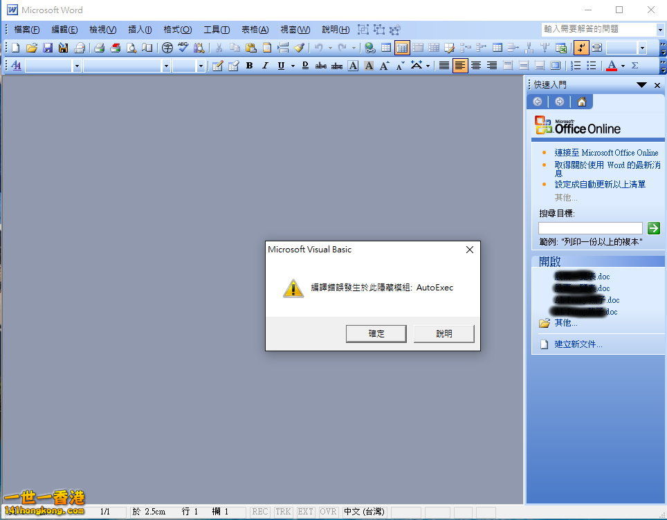Click the Bullets list icon
Viewport: 667px width, 520px height.
point(592,66)
